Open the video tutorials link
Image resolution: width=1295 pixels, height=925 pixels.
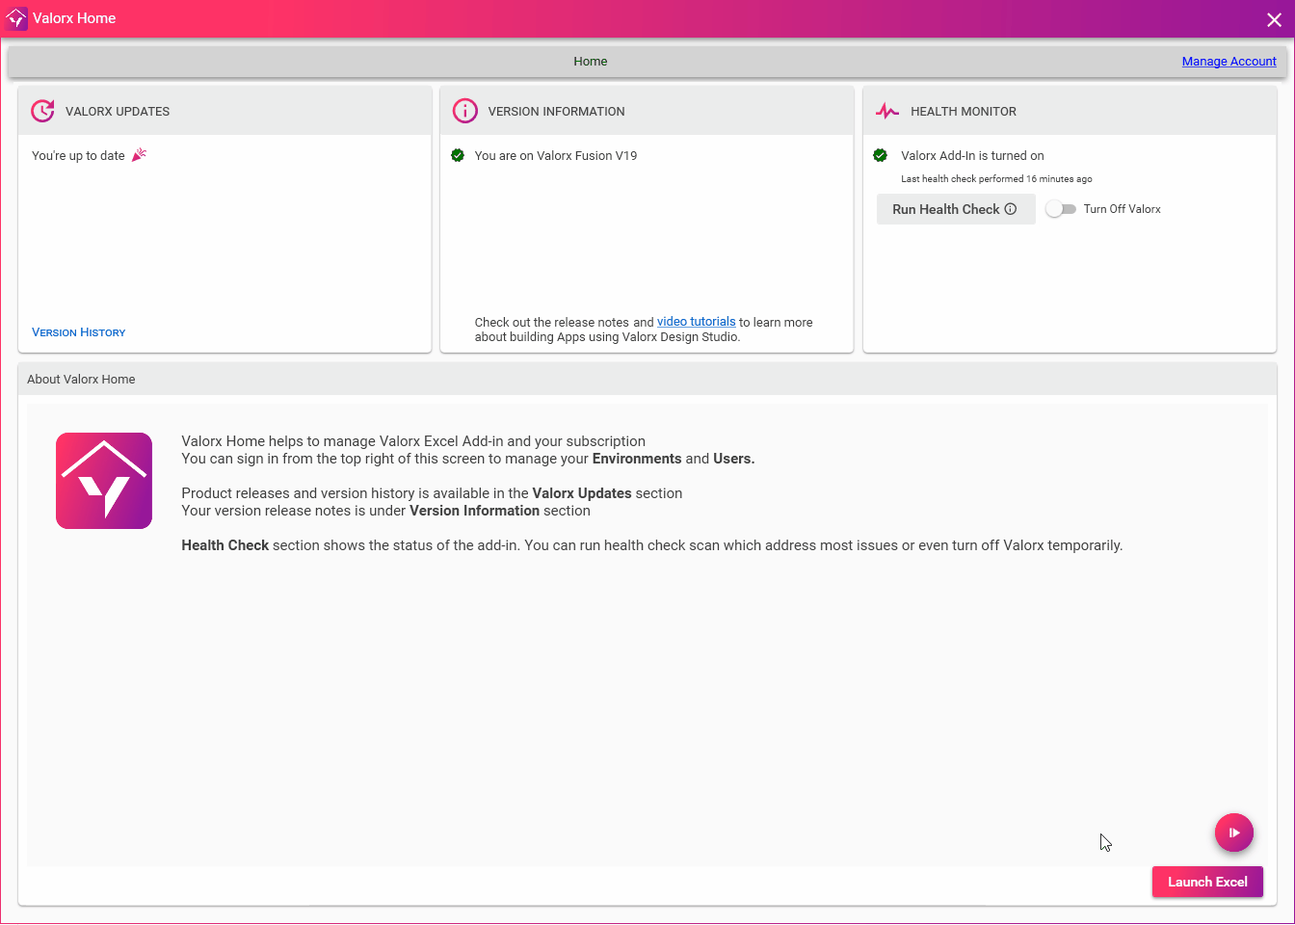click(696, 321)
